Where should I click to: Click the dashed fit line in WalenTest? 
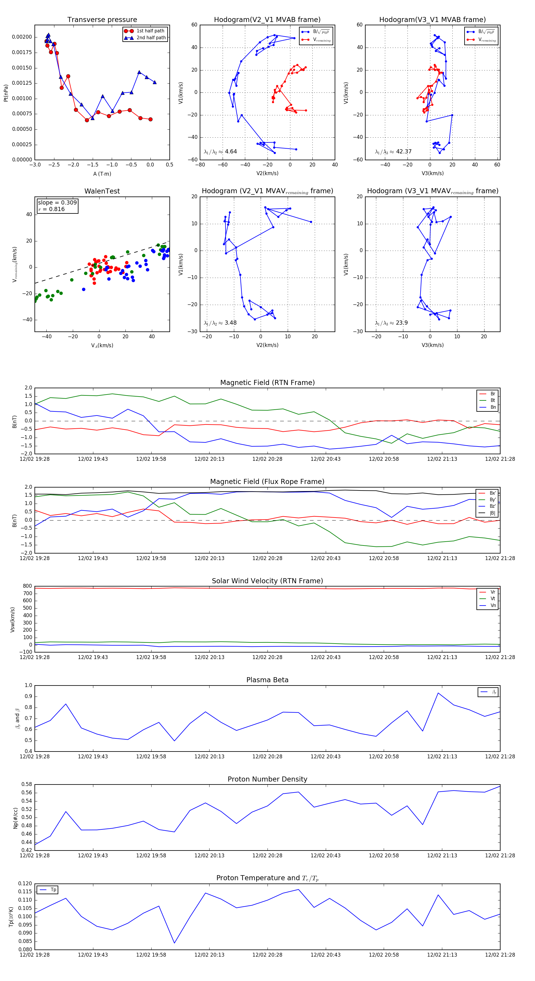pyautogui.click(x=102, y=262)
